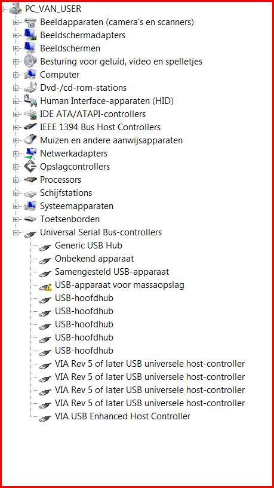
Task: Expand the IEEE 1394 Bus Host Controllers node
Action: pyautogui.click(x=16, y=127)
